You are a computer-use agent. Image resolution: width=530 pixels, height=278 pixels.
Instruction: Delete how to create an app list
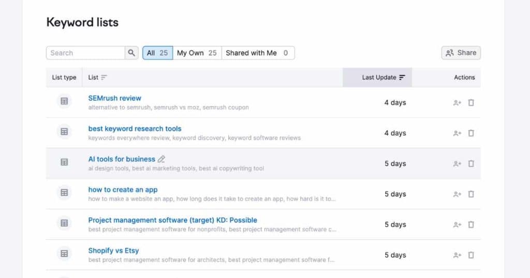click(471, 194)
